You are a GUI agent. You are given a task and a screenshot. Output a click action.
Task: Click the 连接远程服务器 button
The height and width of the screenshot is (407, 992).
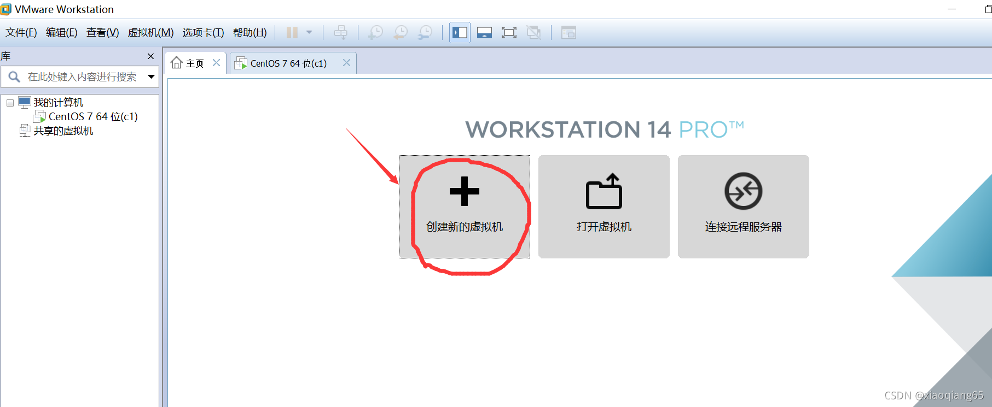coord(744,207)
